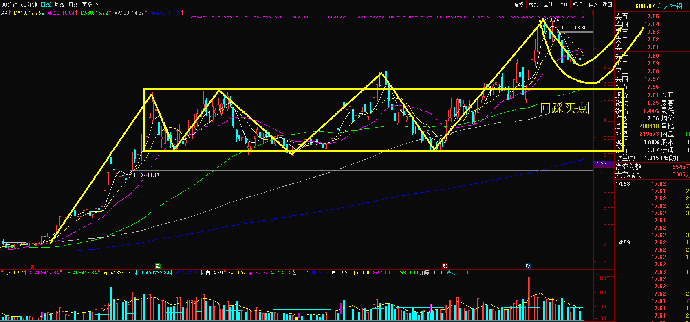
Task: Click the red window-layout icon in chart corner
Action: coord(591,13)
